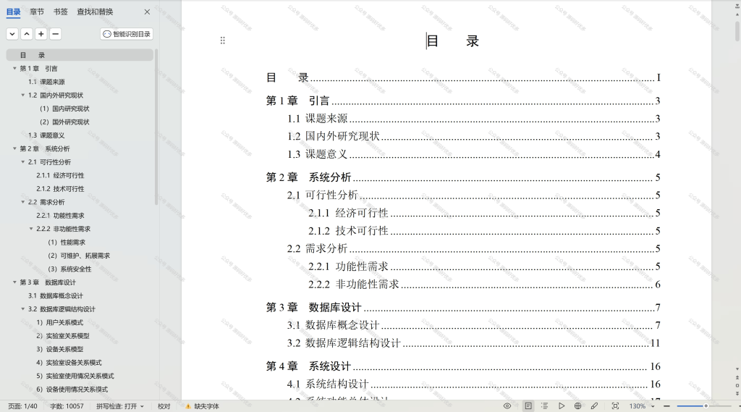
Task: Follow TOC link 4.1 系统结构设计
Action: [473, 384]
